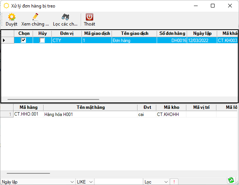Expand the Ngày lập filter field dropdown
The width and height of the screenshot is (239, 185).
71,182
